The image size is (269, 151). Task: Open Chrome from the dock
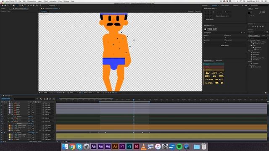[x=72, y=146]
